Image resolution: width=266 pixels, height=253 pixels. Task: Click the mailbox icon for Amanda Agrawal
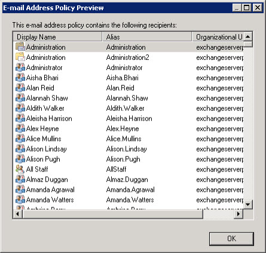point(20,189)
